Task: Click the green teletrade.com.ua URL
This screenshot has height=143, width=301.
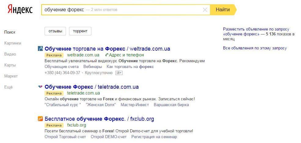Action: click(83, 93)
